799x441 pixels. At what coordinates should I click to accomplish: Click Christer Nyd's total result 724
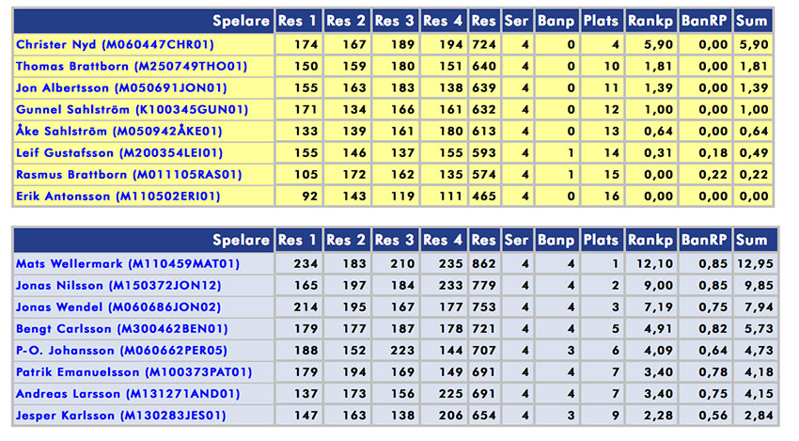(x=483, y=44)
